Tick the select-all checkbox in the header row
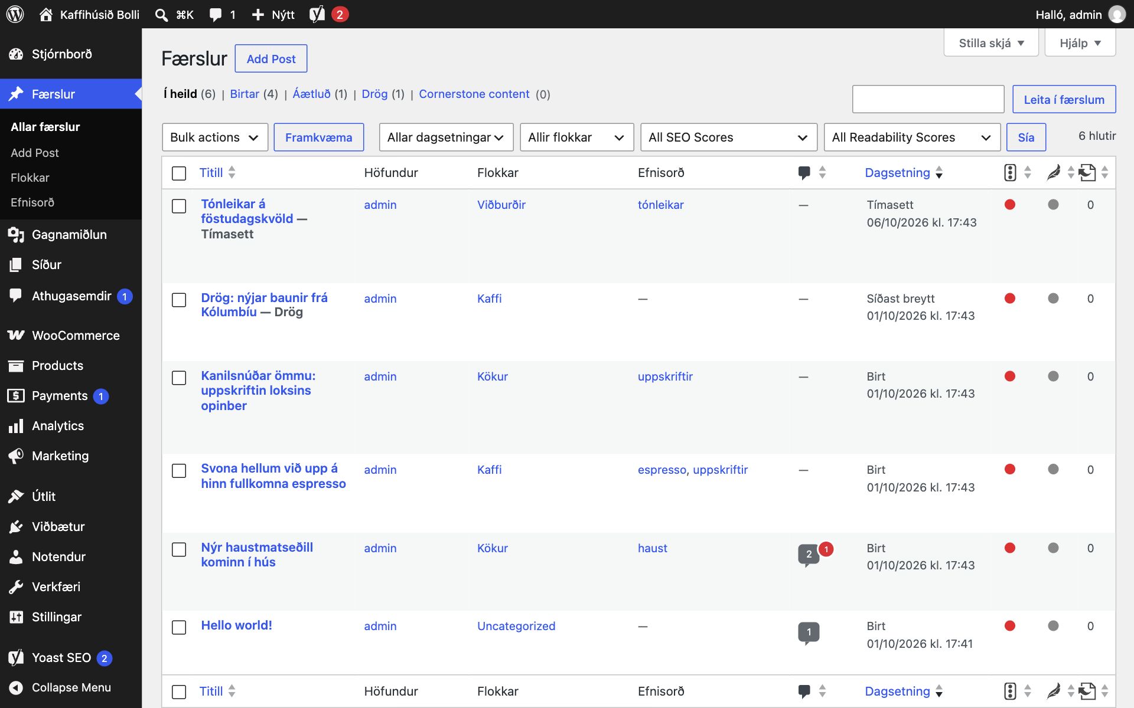The width and height of the screenshot is (1134, 708). [179, 173]
